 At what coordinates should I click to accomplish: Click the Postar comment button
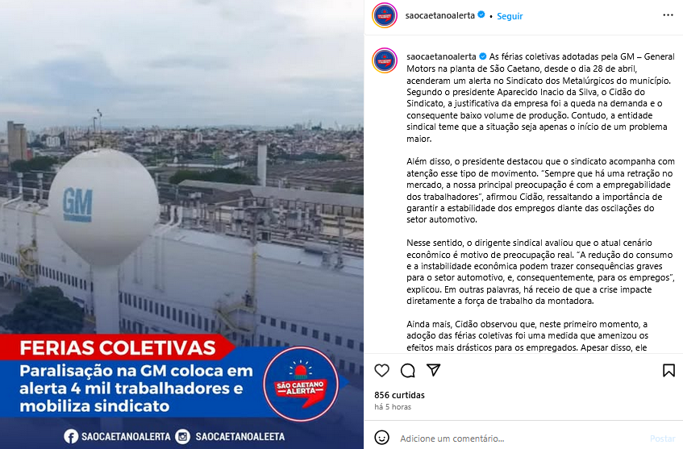click(663, 439)
